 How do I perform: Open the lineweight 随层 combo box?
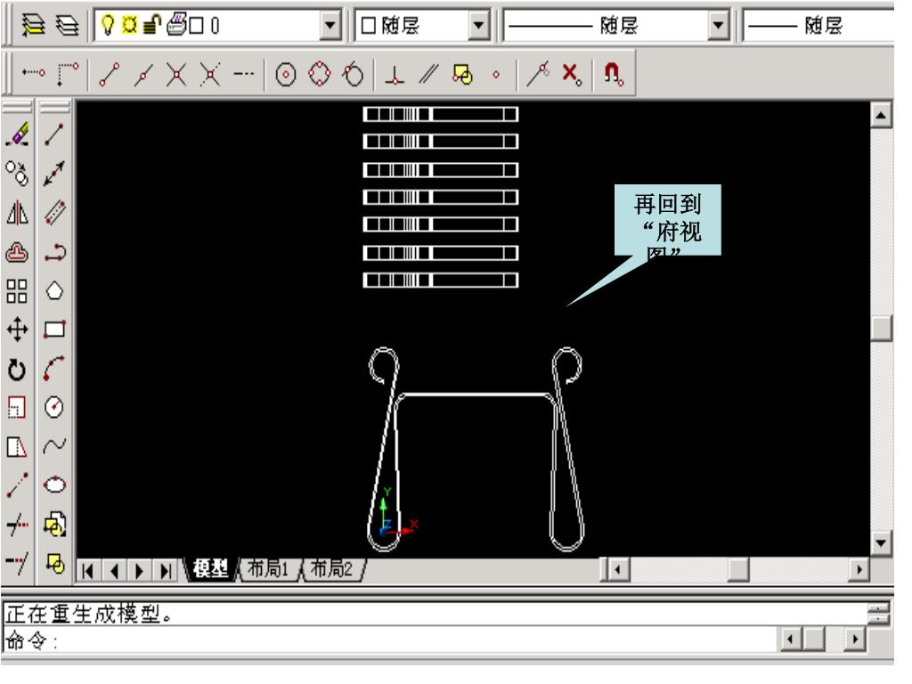click(x=818, y=26)
